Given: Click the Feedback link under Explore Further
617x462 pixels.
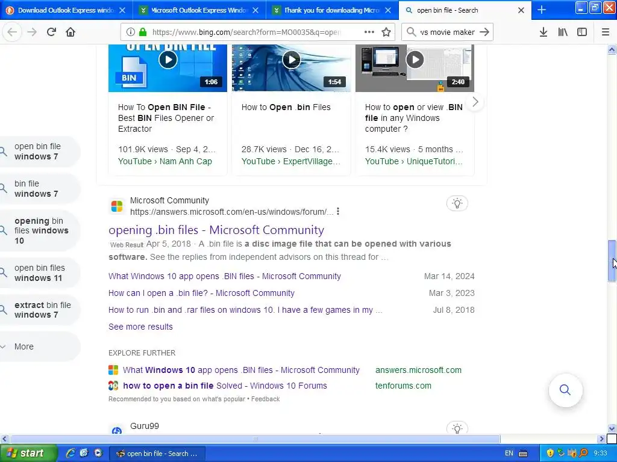Looking at the screenshot, I should point(265,399).
